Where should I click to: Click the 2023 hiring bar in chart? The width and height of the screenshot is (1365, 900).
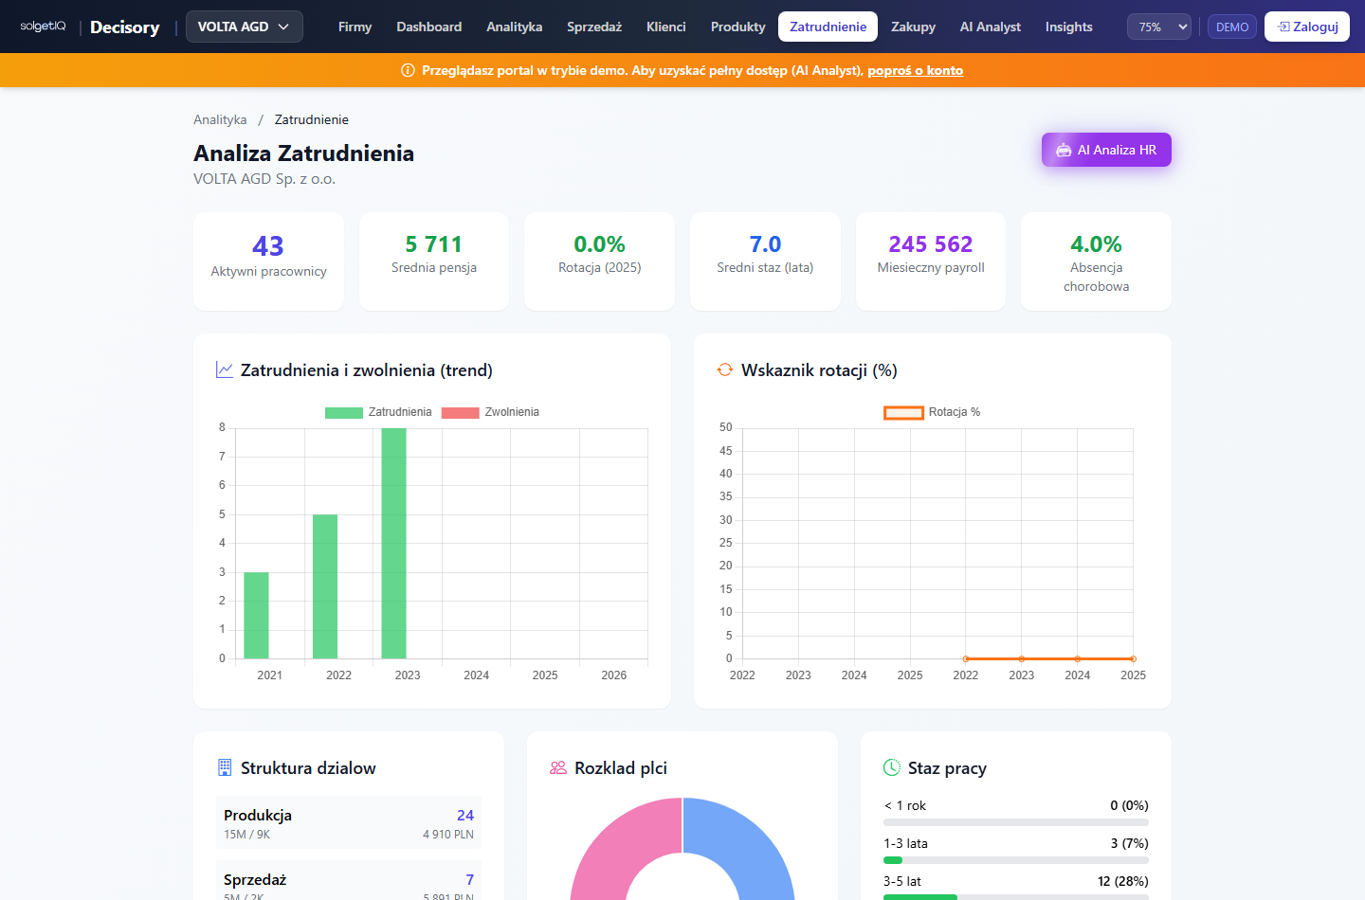[x=394, y=543]
